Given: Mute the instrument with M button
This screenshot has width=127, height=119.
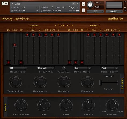Looking at the screenshot, I should coord(83,10).
